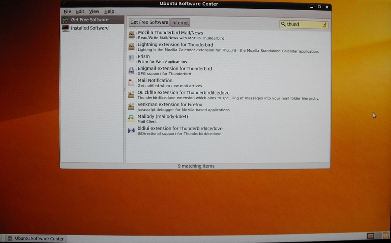Select Installed Software in sidebar
The image size is (391, 243).
[x=89, y=28]
